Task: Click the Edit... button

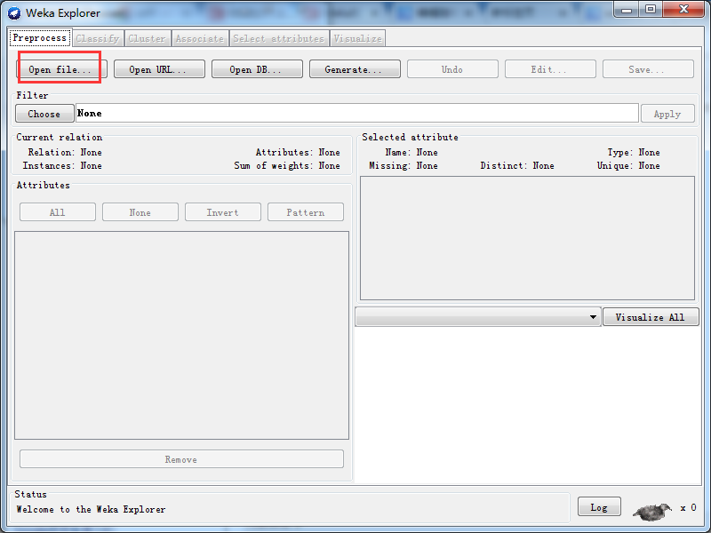Action: [550, 69]
